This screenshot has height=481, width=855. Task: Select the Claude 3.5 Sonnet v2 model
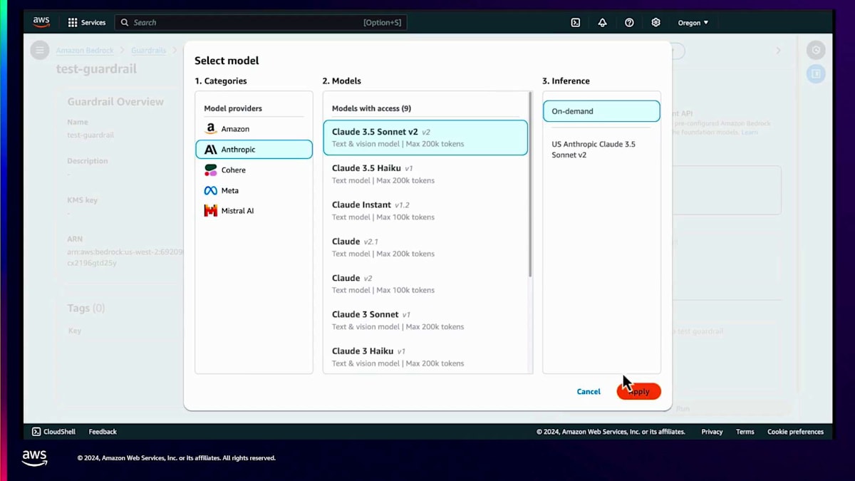pyautogui.click(x=425, y=138)
